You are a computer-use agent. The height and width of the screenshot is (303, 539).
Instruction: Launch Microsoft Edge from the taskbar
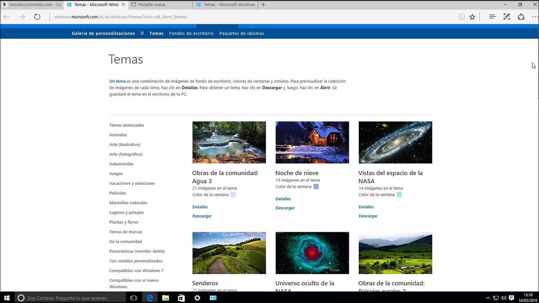point(150,298)
